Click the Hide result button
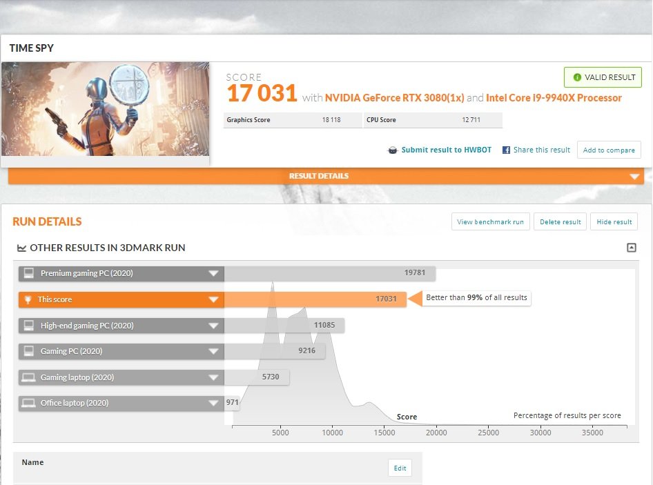 pos(614,222)
